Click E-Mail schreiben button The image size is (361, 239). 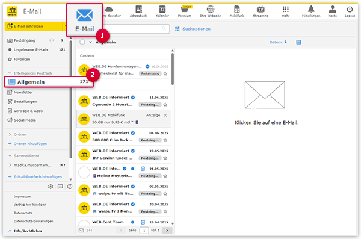coord(33,26)
